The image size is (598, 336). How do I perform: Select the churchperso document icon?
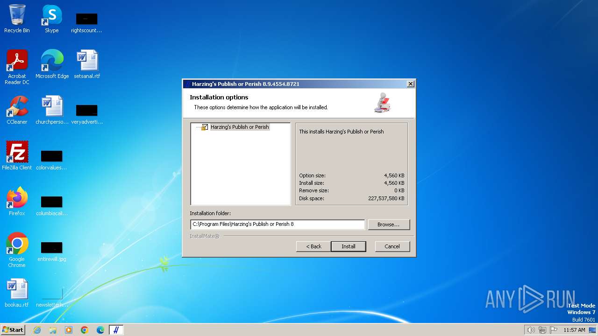(52, 110)
